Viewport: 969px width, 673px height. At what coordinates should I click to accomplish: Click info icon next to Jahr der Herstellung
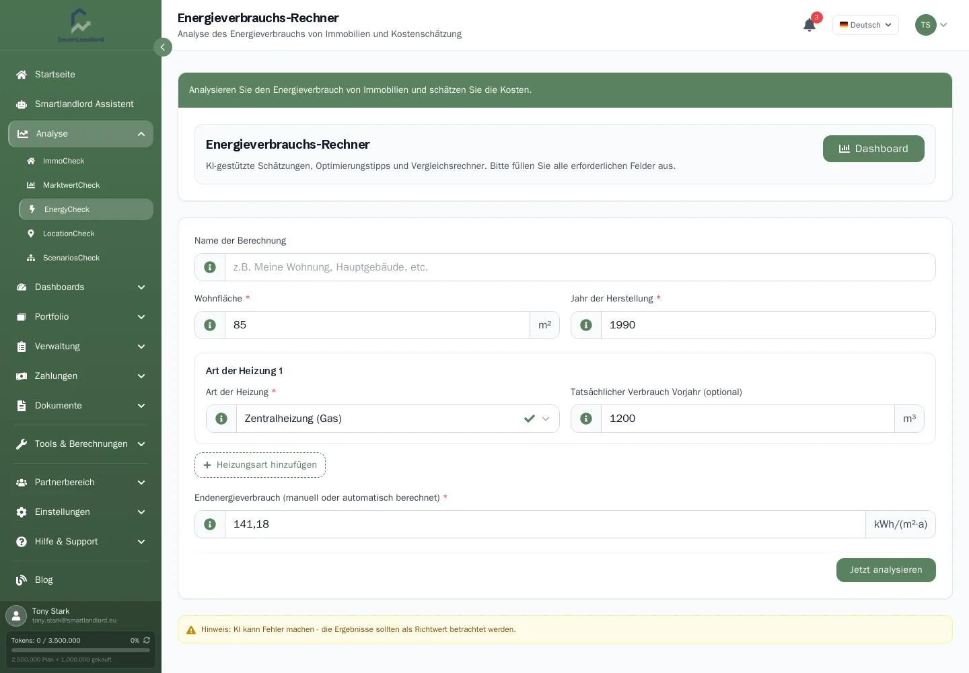(586, 325)
